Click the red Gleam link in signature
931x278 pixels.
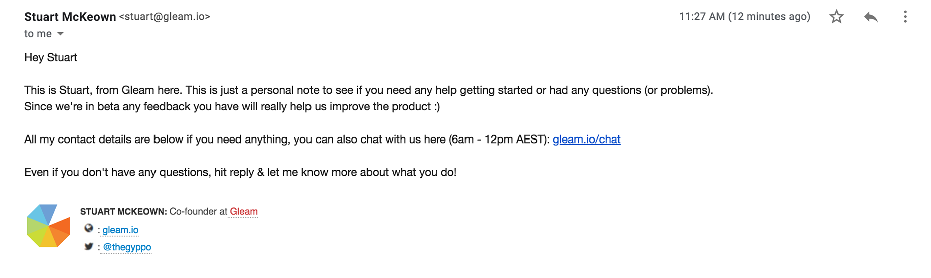243,211
